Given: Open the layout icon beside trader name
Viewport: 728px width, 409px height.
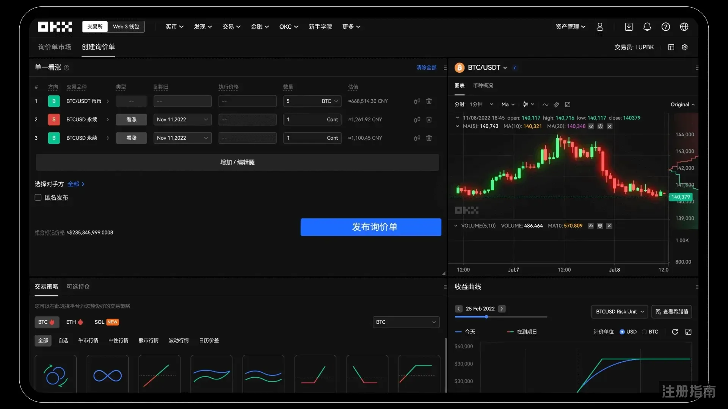Looking at the screenshot, I should [x=671, y=47].
